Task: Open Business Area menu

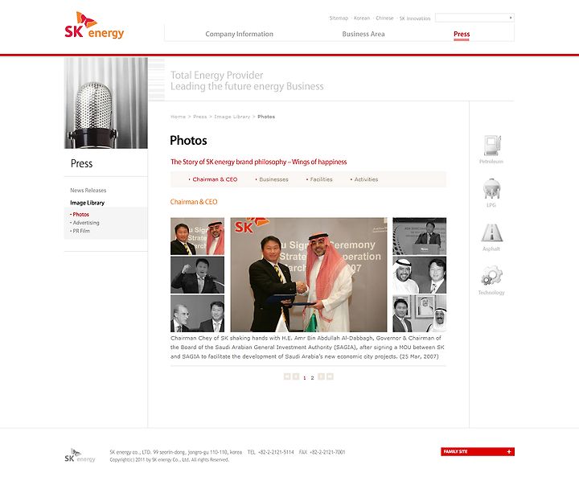Action: pos(363,34)
